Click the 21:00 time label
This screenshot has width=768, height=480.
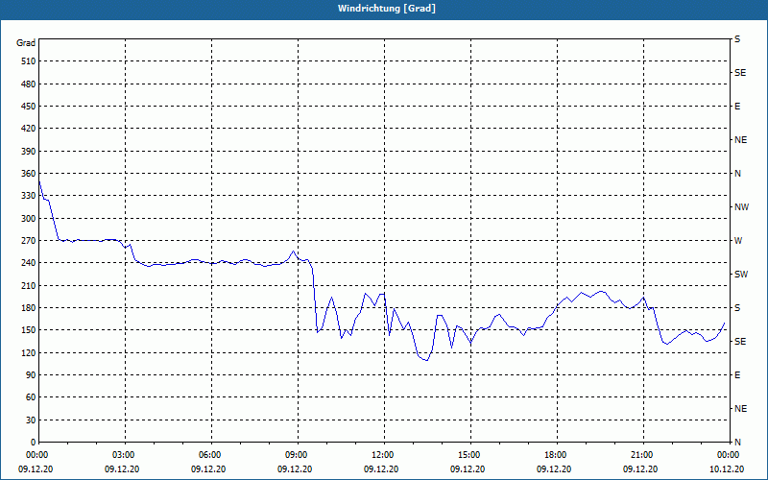(x=643, y=454)
